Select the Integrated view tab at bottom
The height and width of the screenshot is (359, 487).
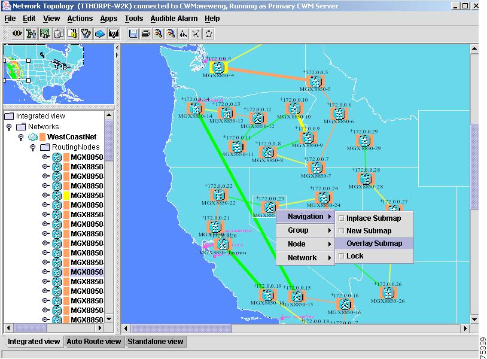tap(34, 341)
